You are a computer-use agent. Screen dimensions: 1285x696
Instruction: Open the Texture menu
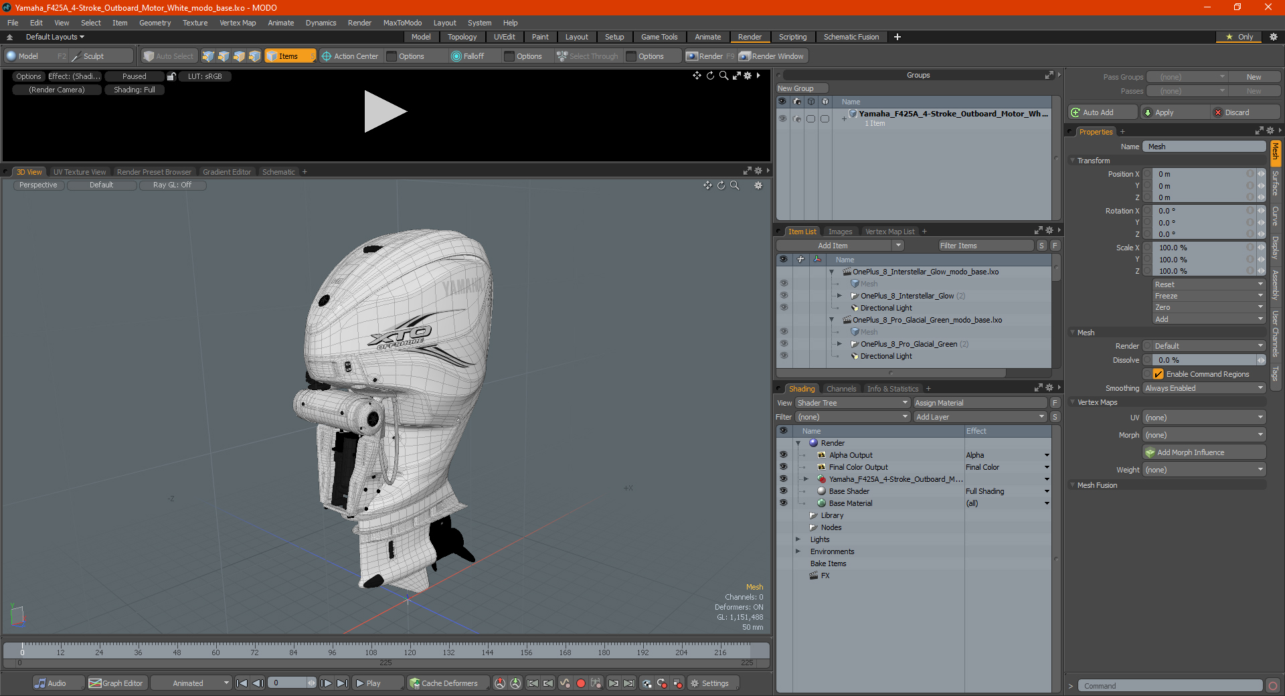(195, 23)
